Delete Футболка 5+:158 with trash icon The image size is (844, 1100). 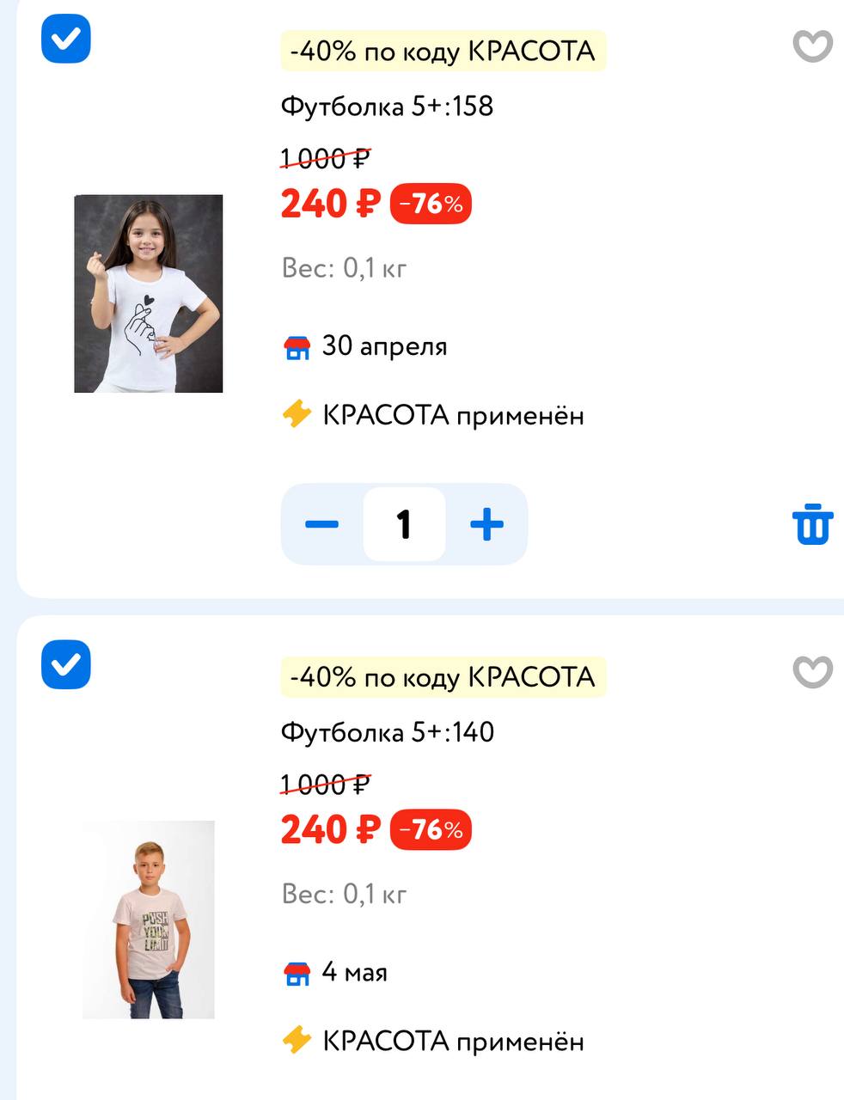pyautogui.click(x=812, y=524)
